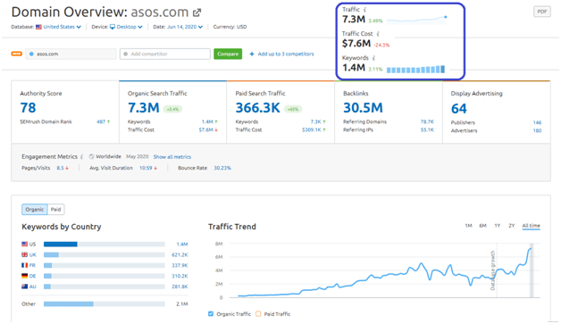Click the Avg. Visit Duration 10:59 value

[146, 168]
